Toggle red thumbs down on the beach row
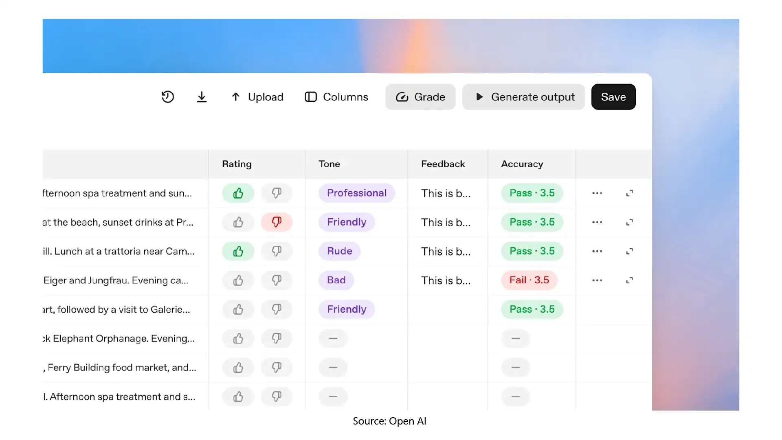Screen dimensions: 782x440 click(277, 222)
